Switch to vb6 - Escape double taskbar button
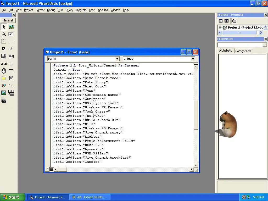Screen dimensions: 268x201 point(90,197)
